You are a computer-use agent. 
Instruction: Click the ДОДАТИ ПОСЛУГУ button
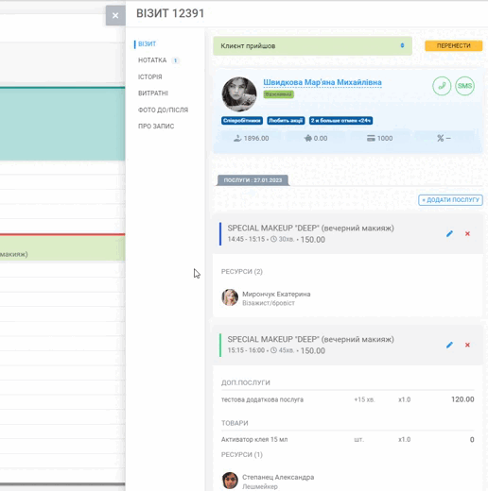click(x=450, y=200)
